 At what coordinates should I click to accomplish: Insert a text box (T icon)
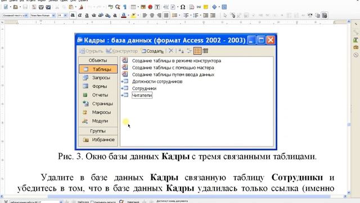click(157, 7)
